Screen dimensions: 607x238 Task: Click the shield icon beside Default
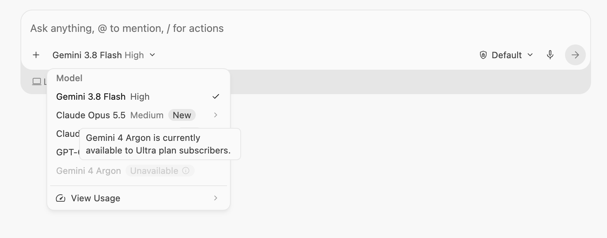tap(483, 55)
